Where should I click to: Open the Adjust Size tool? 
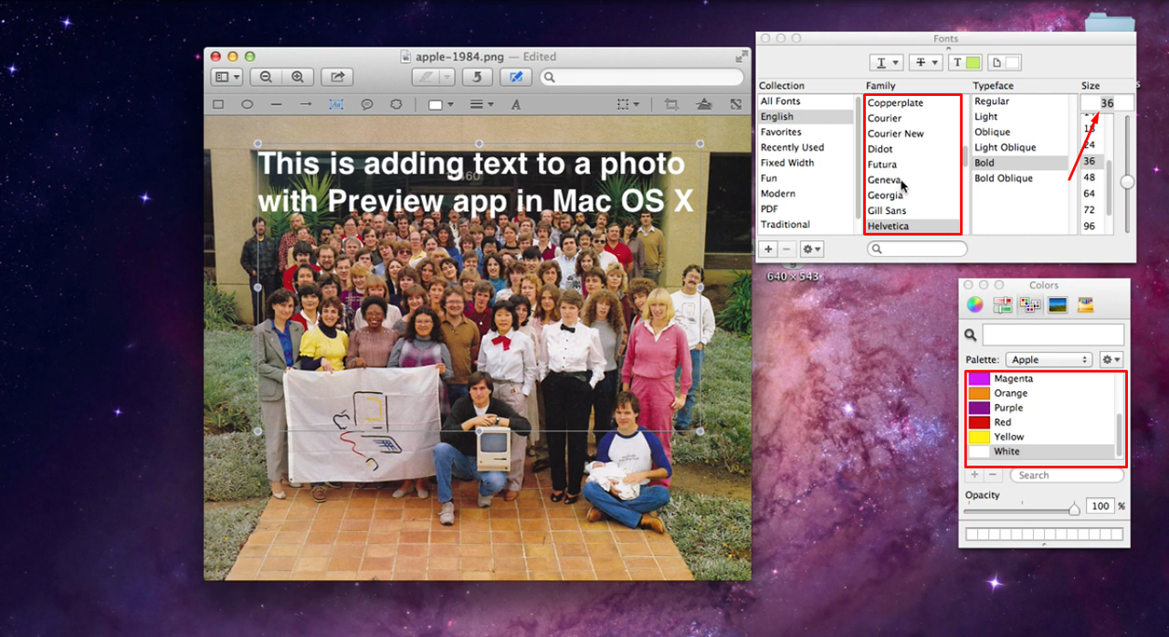[735, 105]
